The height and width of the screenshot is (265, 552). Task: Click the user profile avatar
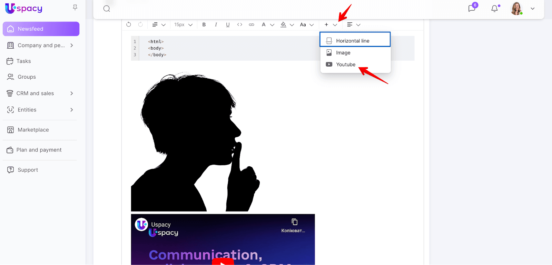(516, 9)
